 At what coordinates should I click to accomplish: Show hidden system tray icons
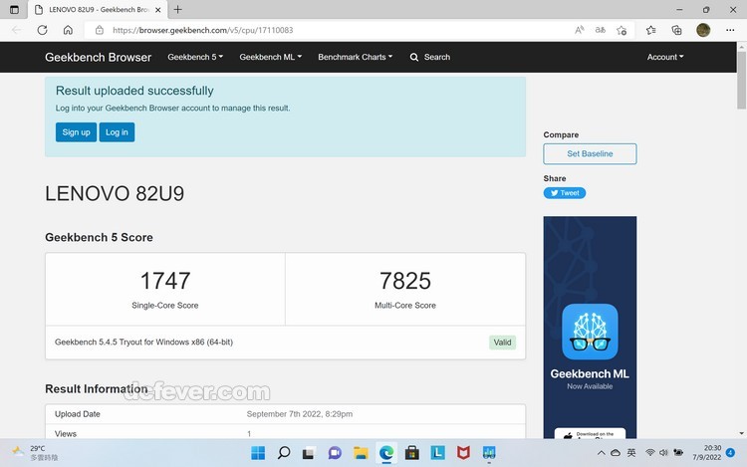pos(602,453)
